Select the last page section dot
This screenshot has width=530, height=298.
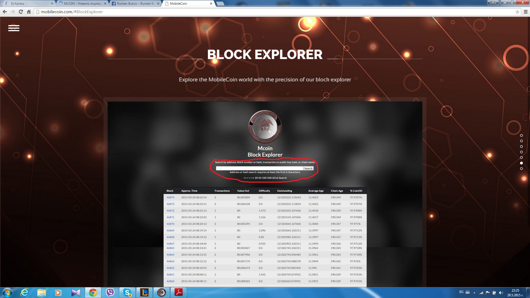[x=521, y=169]
